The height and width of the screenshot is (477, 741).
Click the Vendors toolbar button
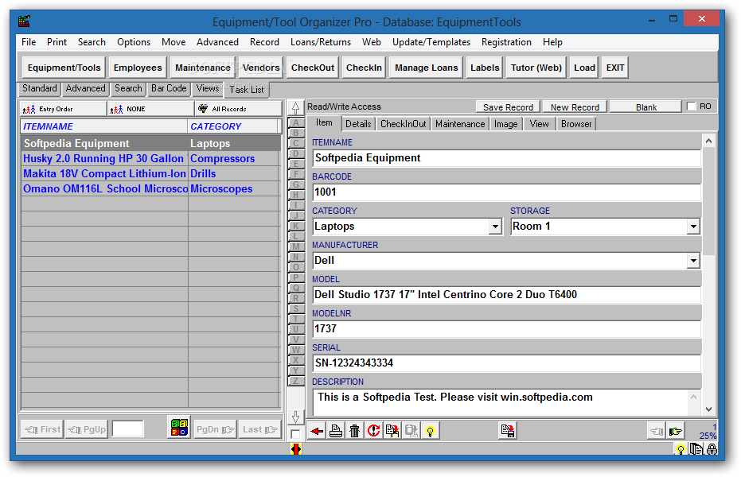coord(261,68)
